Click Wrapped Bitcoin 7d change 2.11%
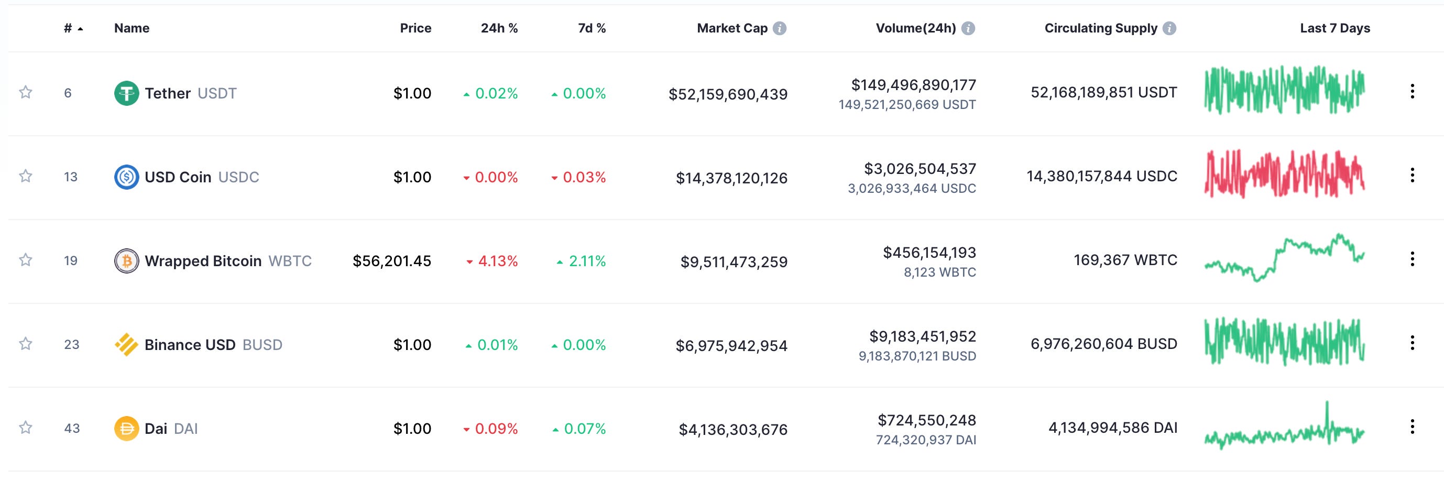The height and width of the screenshot is (481, 1444). tap(581, 261)
